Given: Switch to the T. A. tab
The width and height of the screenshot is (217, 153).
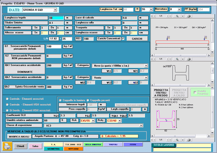Looking at the screenshot, I should coord(54,144).
